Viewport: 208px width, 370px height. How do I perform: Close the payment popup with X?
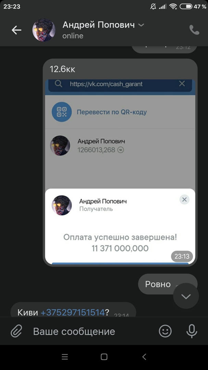(x=184, y=200)
